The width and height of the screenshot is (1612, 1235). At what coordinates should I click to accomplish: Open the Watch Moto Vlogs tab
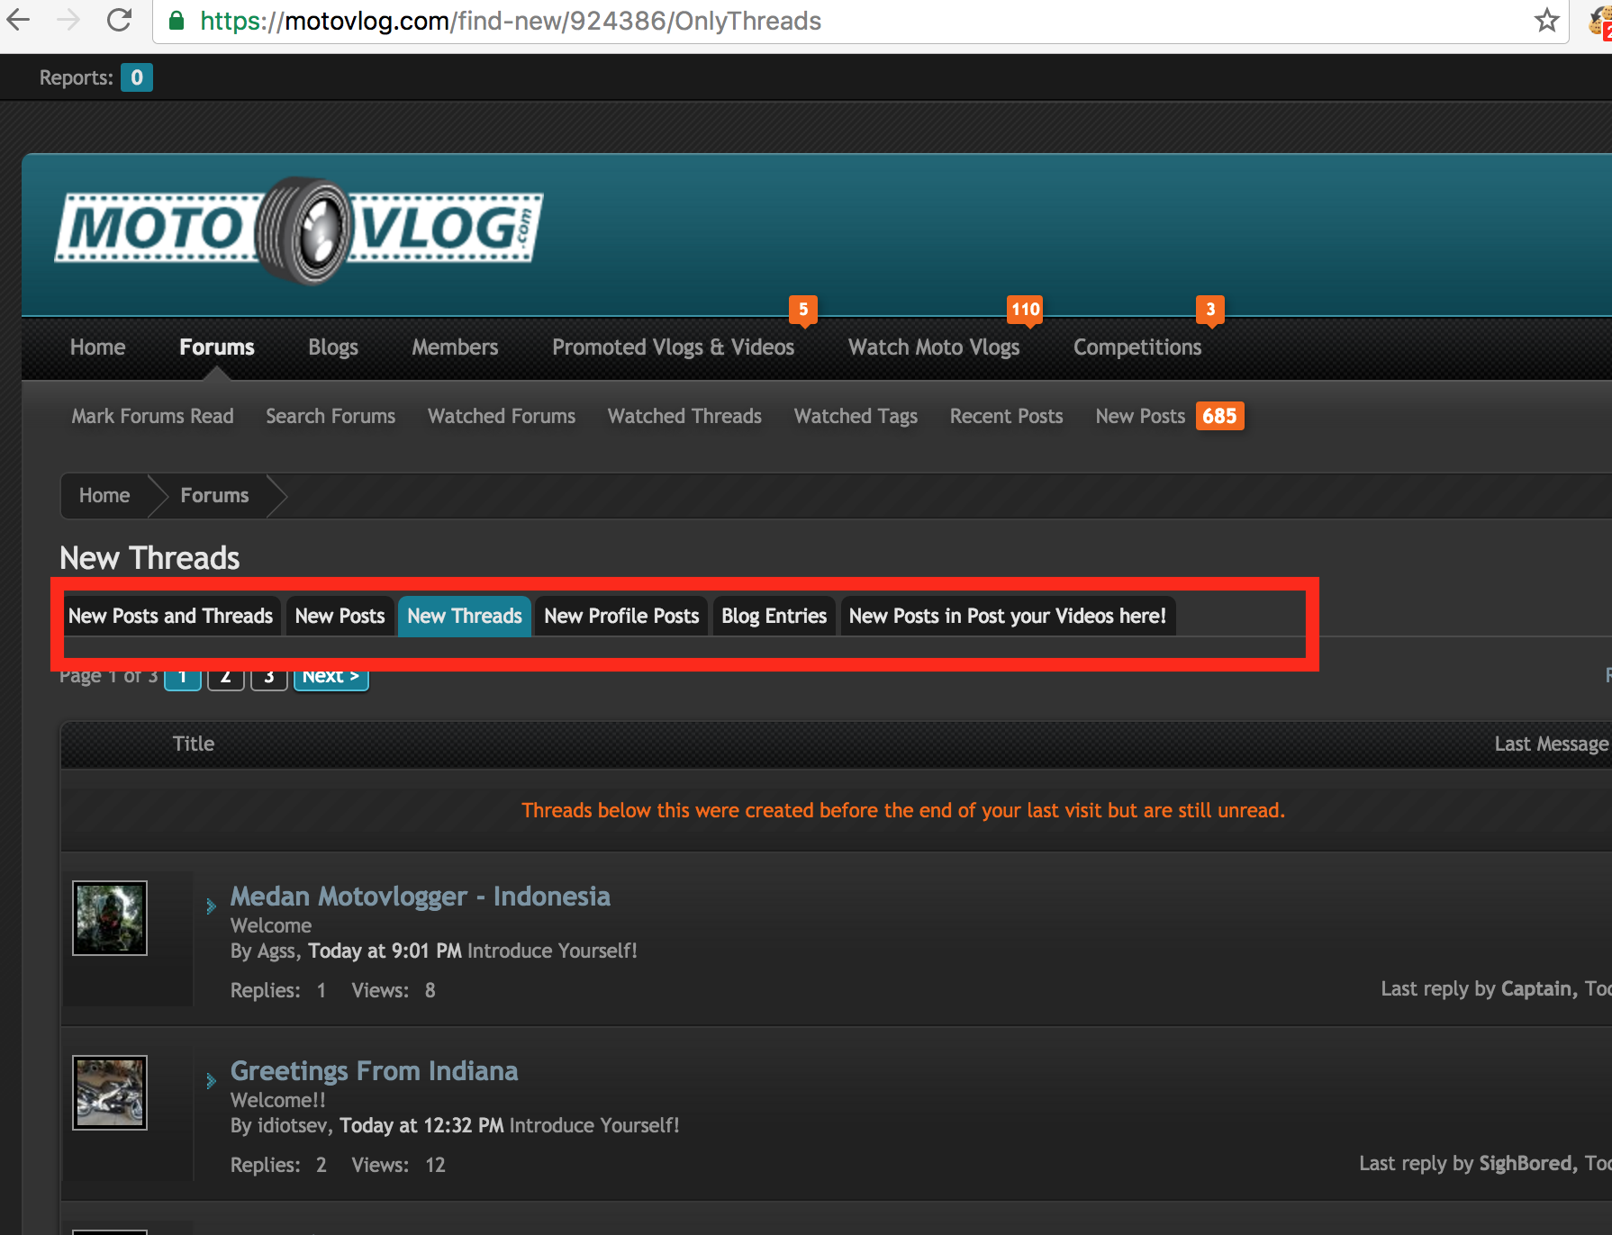point(934,347)
